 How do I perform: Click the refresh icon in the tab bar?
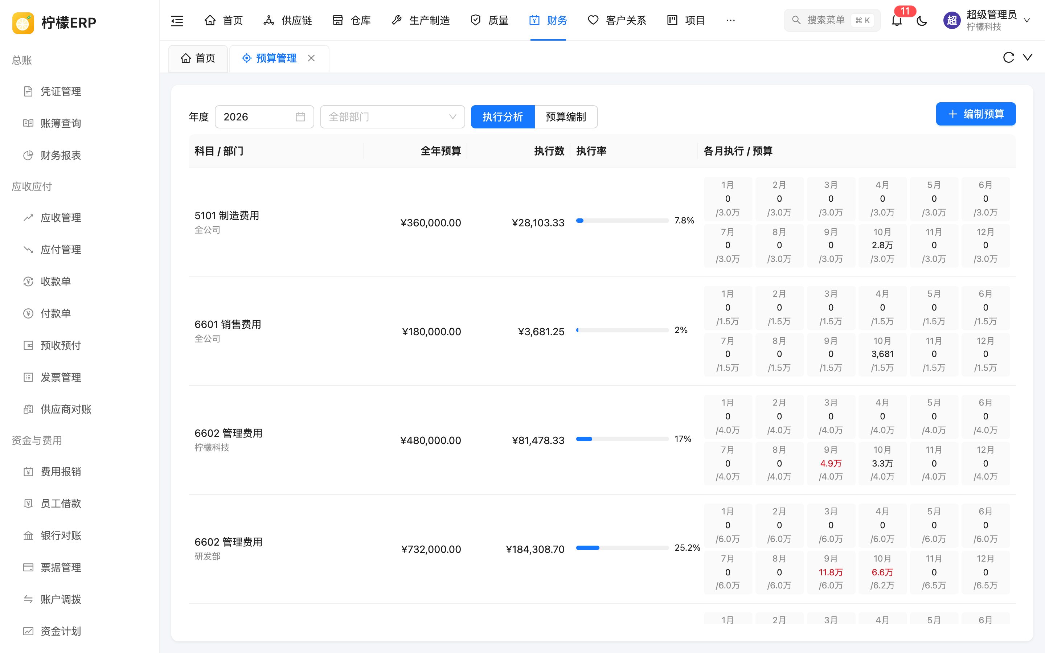pyautogui.click(x=1008, y=57)
